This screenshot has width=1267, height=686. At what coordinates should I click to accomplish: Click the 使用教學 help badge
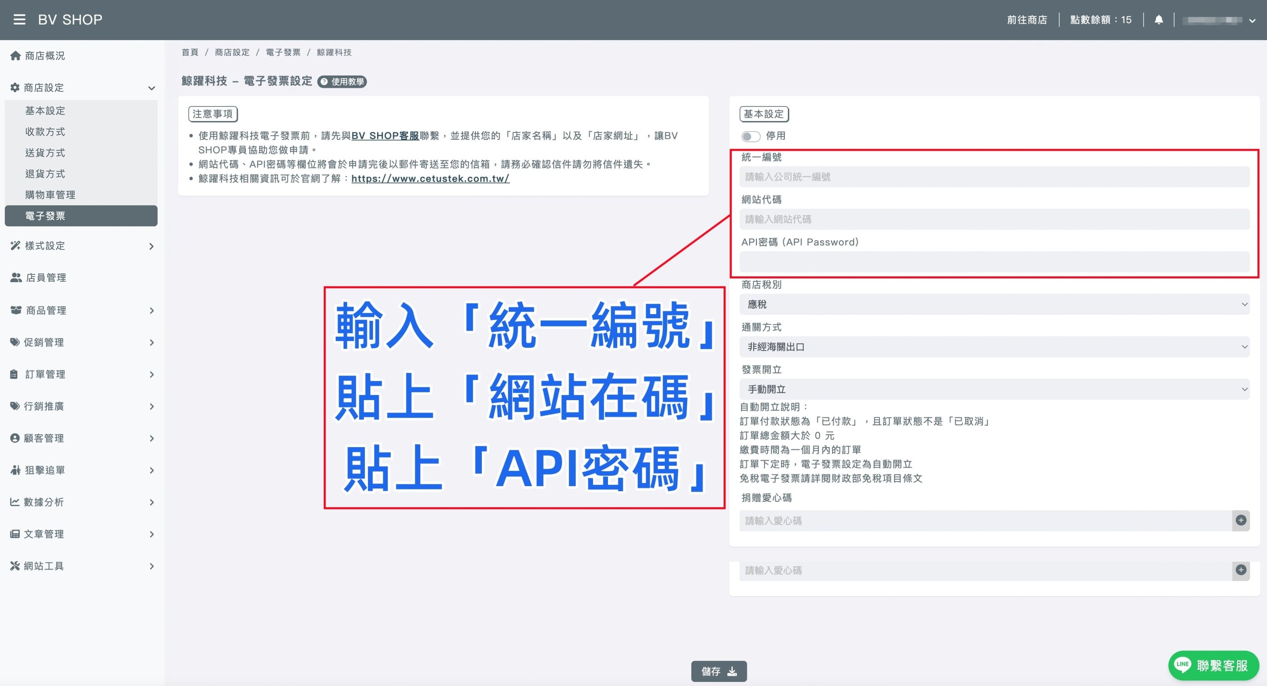[342, 81]
